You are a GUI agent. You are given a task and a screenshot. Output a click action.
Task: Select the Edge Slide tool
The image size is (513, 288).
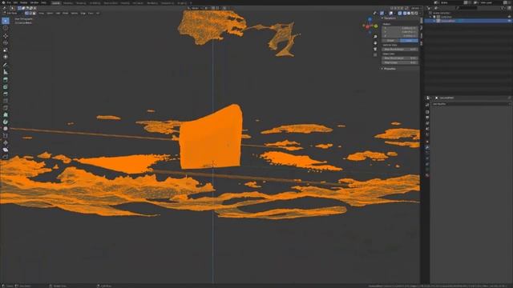pos(6,135)
